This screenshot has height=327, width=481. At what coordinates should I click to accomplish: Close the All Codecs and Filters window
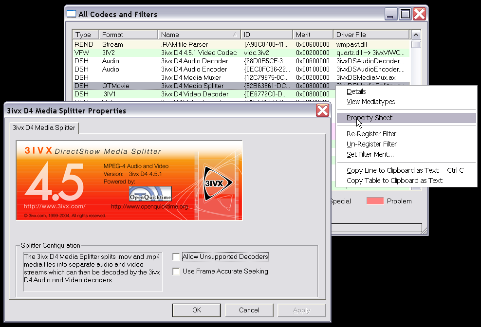(x=419, y=14)
